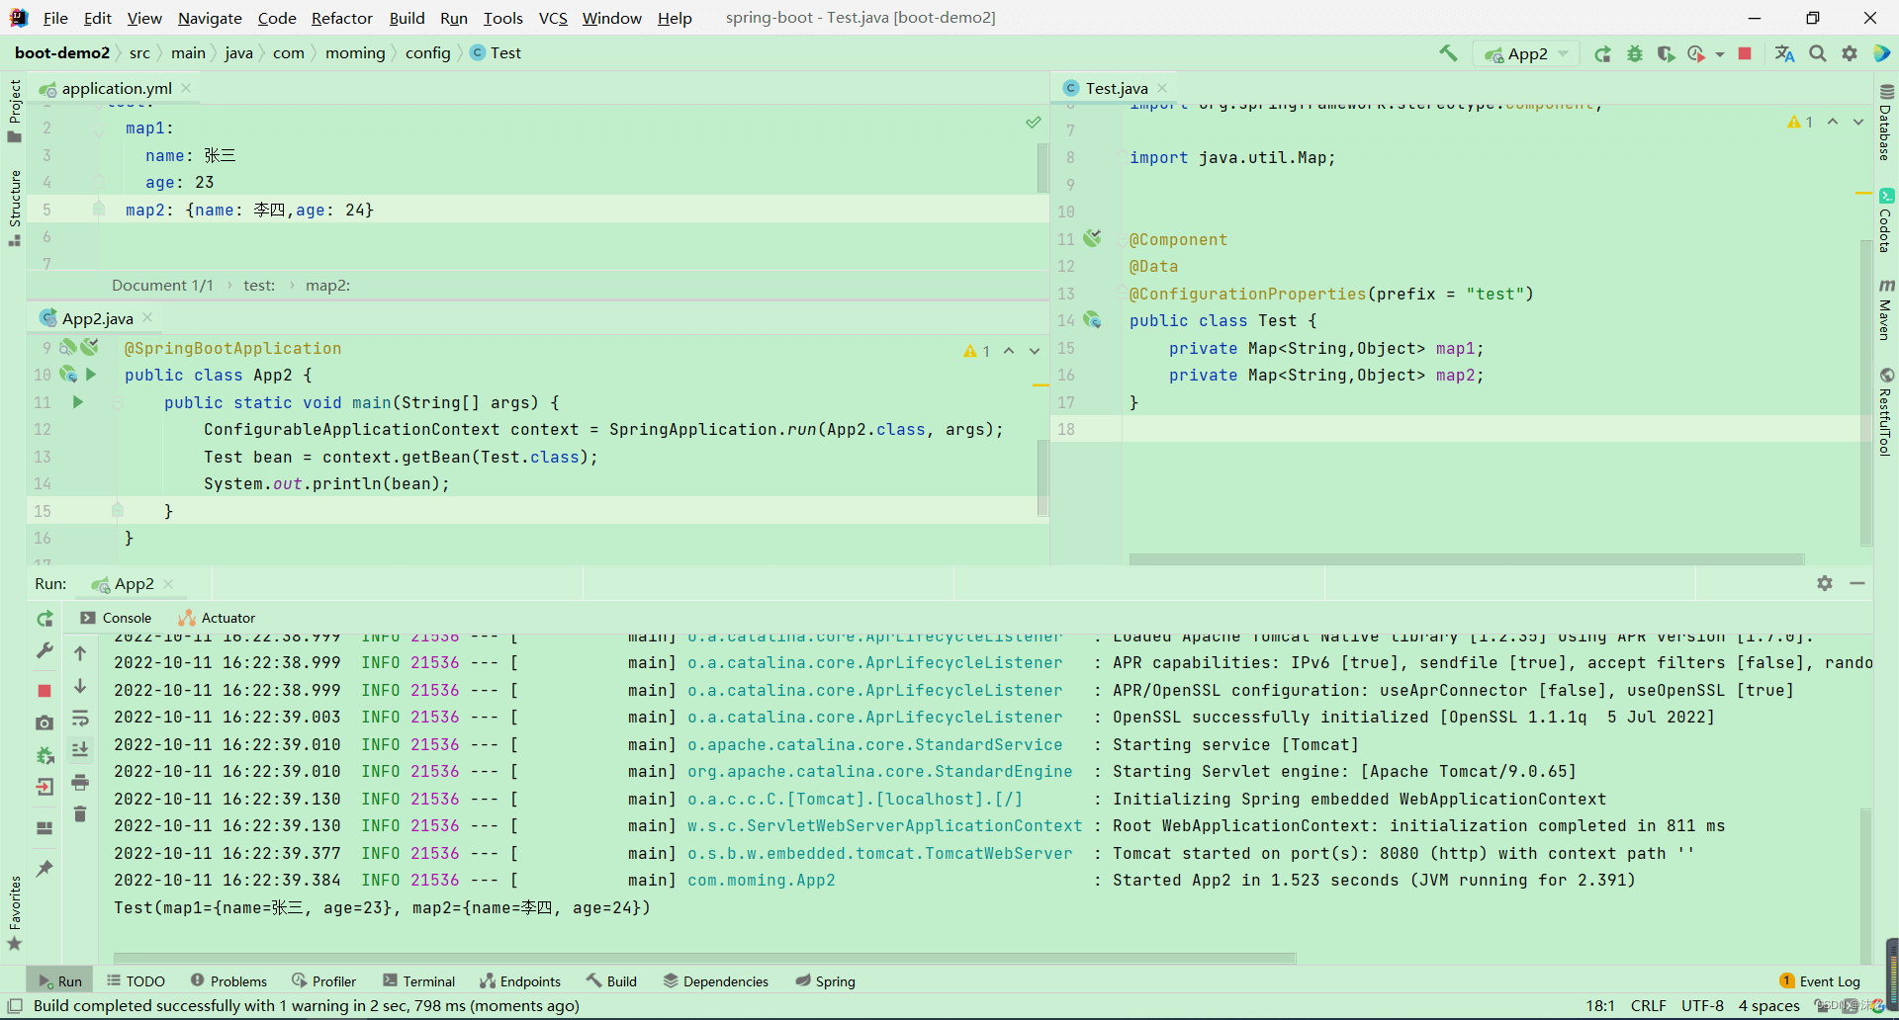The height and width of the screenshot is (1020, 1899).
Task: Go to previous highlighted problem in Test.java
Action: pyautogui.click(x=1833, y=122)
